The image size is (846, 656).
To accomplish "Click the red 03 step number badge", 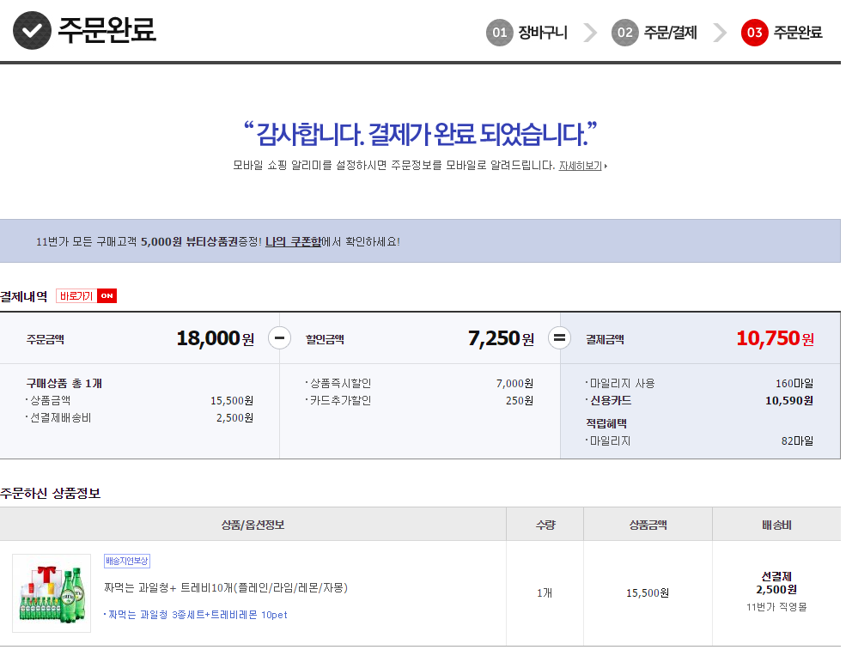I will click(x=754, y=33).
